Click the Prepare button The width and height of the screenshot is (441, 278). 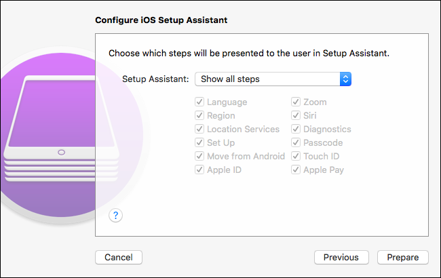[x=403, y=257]
